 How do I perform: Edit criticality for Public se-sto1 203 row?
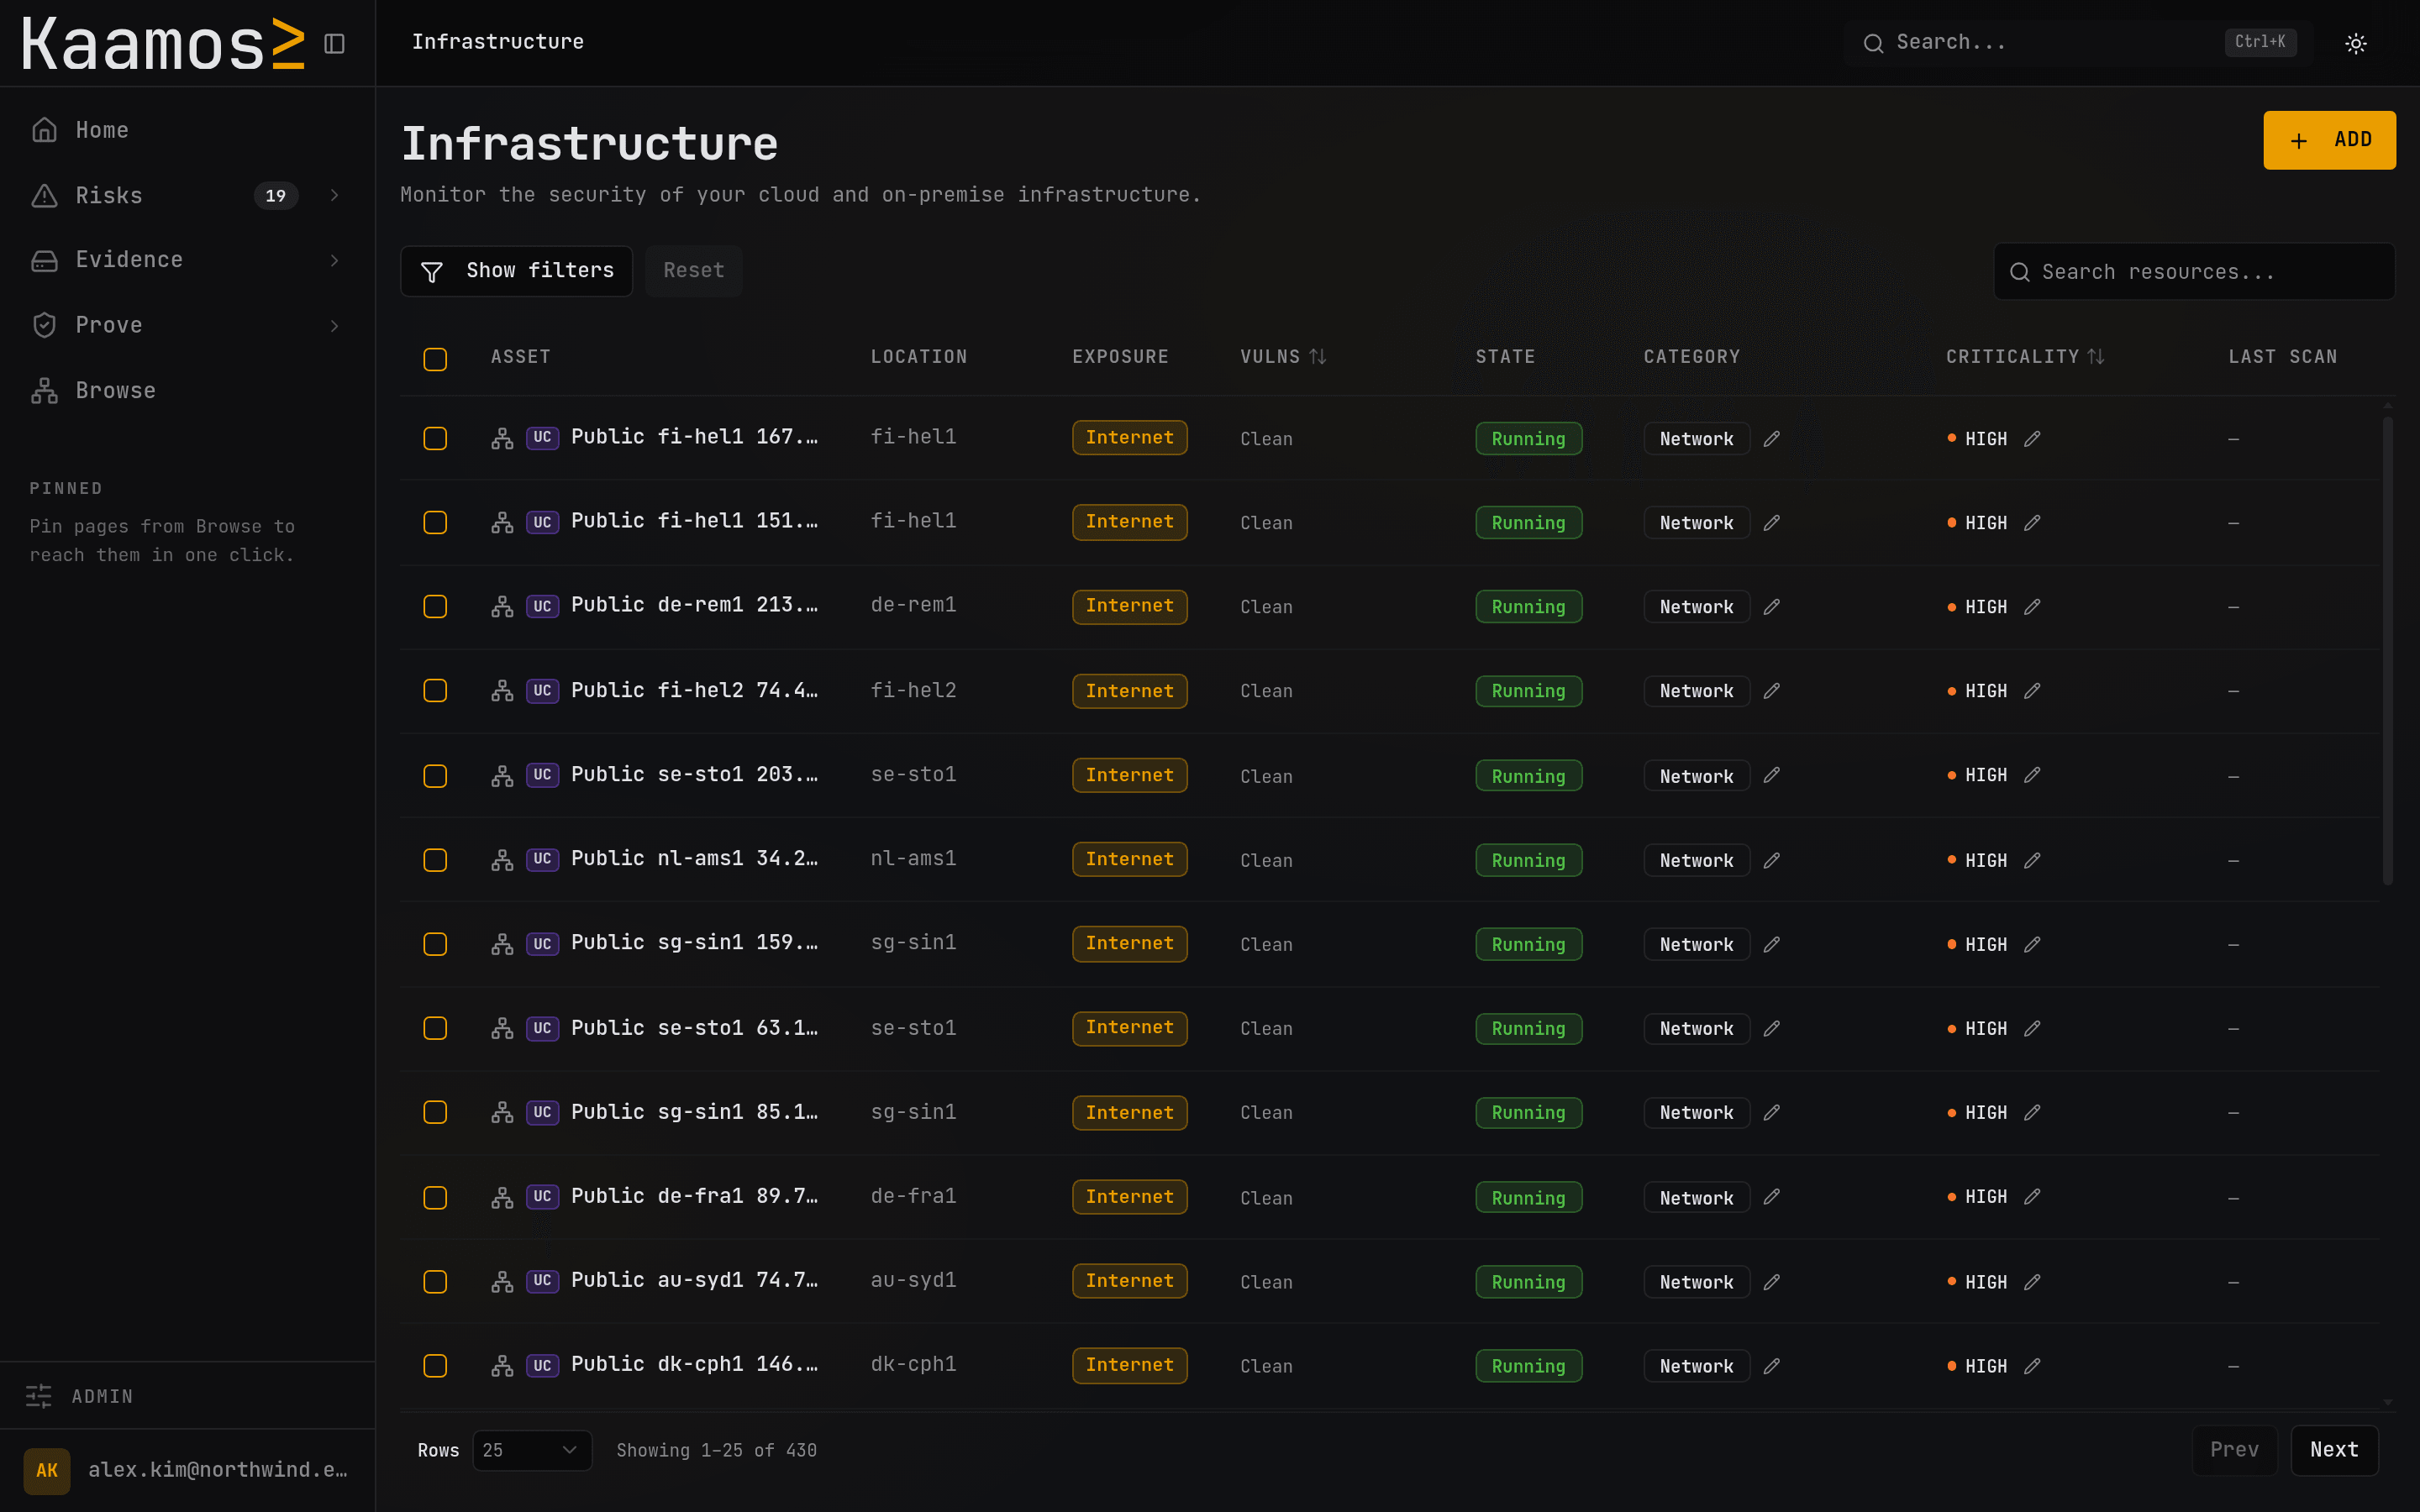coord(2032,775)
